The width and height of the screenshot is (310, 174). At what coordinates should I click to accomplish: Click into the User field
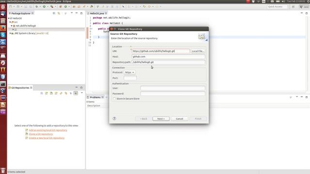(173, 88)
